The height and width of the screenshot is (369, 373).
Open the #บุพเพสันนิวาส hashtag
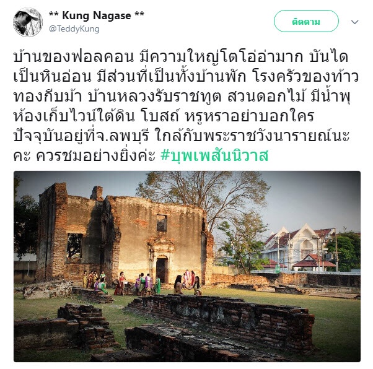pyautogui.click(x=214, y=155)
